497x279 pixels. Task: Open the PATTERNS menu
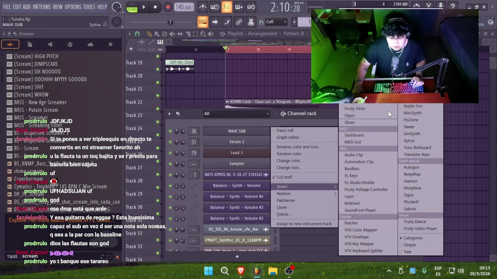point(42,7)
